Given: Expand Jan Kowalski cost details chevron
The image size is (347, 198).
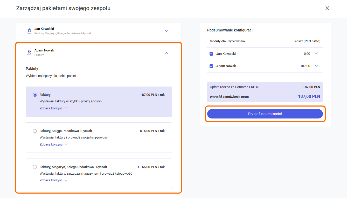Looking at the screenshot, I should tap(316, 54).
